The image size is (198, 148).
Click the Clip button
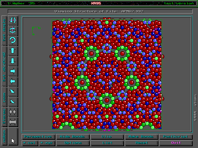[x=107, y=137]
